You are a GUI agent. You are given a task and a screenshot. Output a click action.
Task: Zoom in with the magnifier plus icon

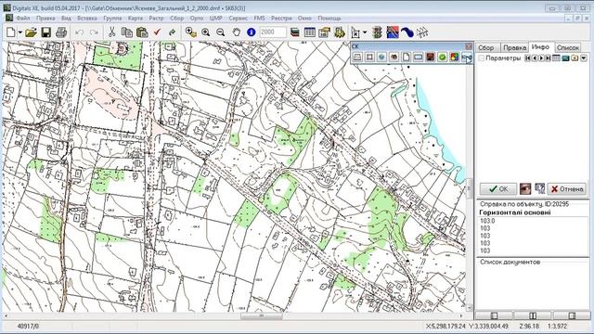tap(206, 32)
